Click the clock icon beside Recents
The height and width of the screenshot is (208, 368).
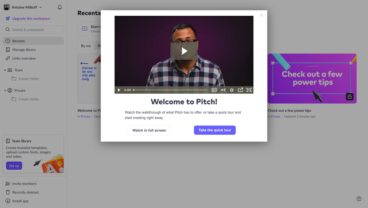(x=8, y=41)
